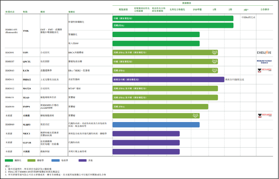Click the purple ISM5411 PHD1/2 progress bar

(168, 80)
